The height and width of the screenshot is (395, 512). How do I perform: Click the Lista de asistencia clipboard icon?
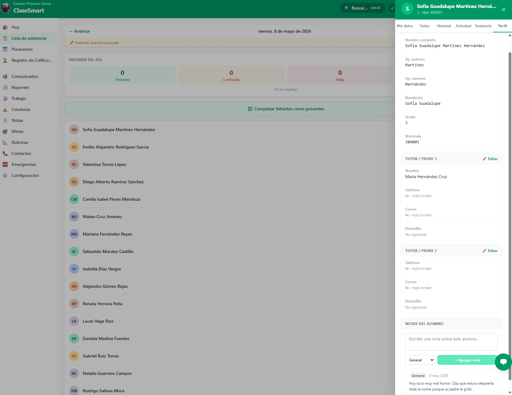5,38
